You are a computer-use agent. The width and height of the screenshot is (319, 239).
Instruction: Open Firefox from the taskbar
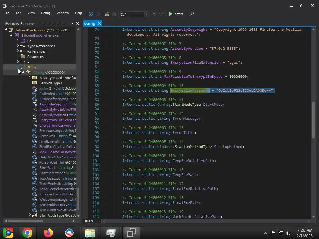(x=48, y=233)
